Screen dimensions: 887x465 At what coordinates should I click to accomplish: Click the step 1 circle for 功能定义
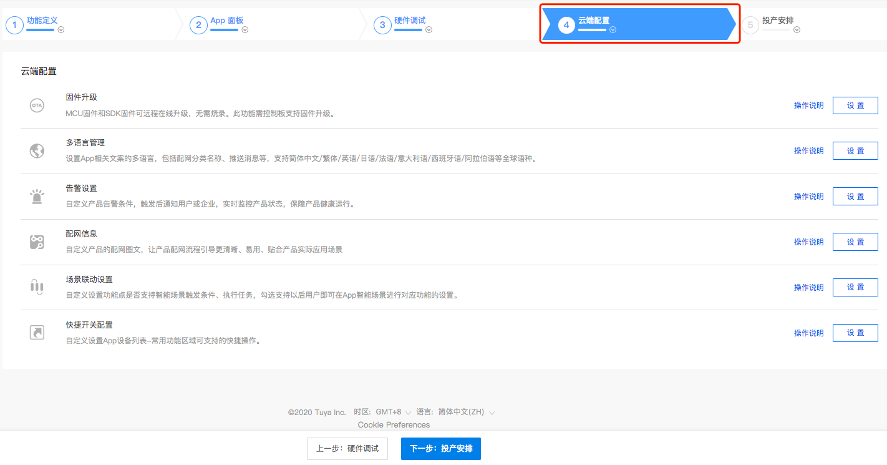tap(14, 24)
